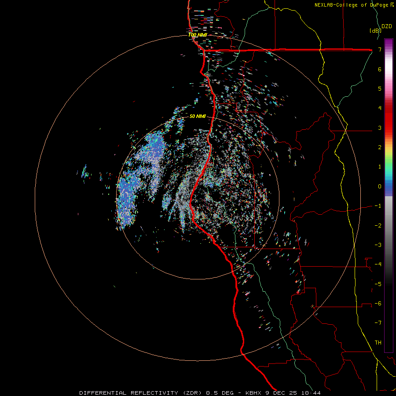
Task: Click the 6 tick on the scale
Action: (x=380, y=69)
